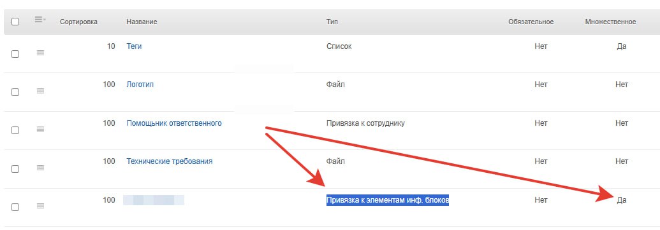Open the grid settings menu icon in header
Screen dimensions: 660x230
(x=40, y=19)
